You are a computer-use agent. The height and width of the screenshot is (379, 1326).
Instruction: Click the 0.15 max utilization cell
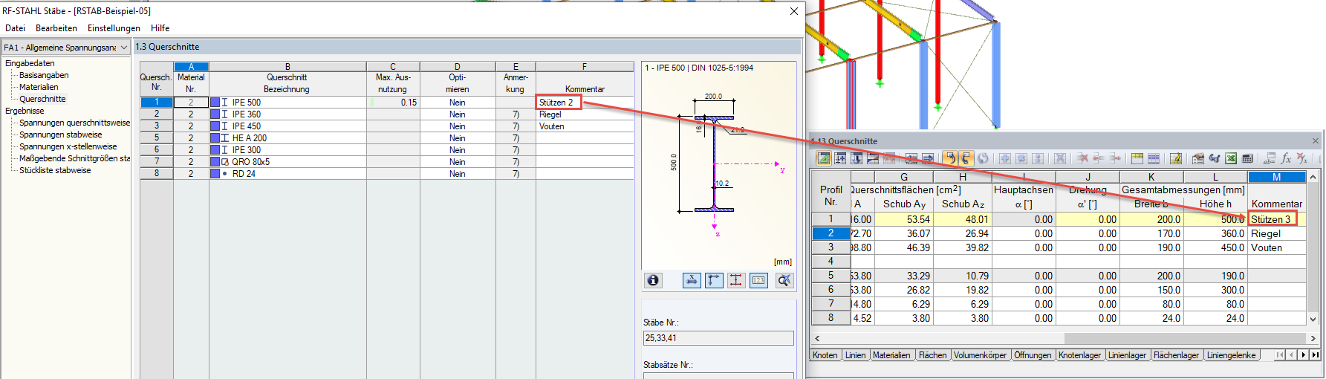pos(393,103)
